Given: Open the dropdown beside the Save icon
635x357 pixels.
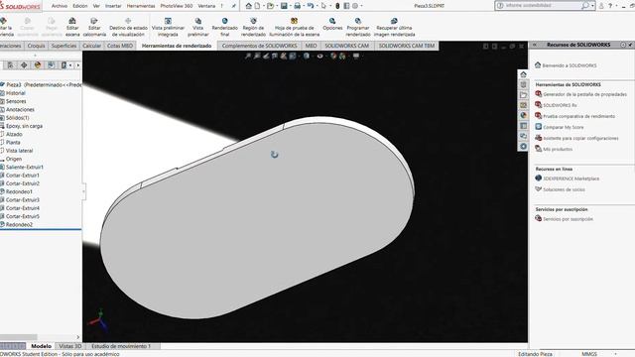Looking at the screenshot, I should [290, 6].
